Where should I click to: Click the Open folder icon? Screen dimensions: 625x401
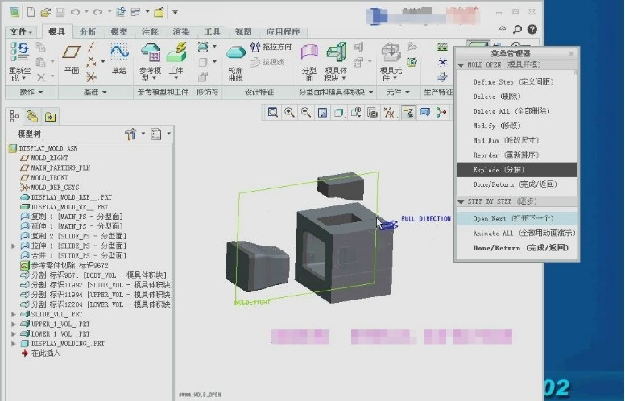click(x=45, y=12)
